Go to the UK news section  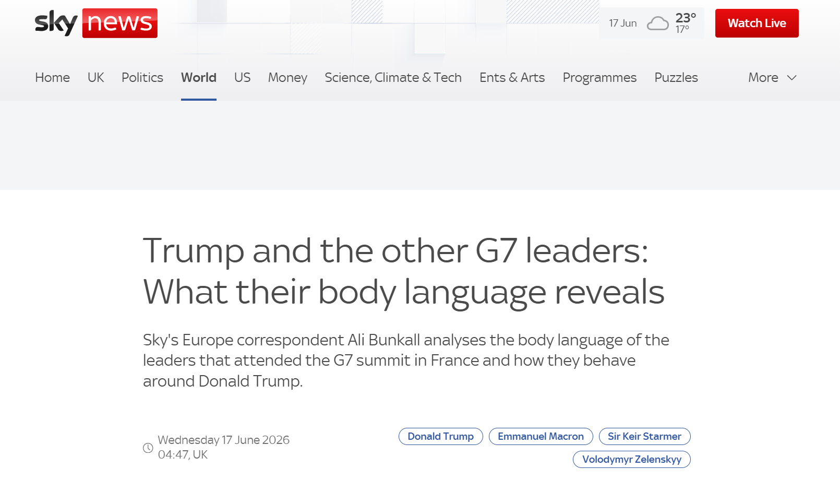point(95,78)
